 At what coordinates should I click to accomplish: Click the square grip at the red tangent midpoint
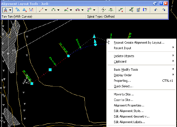coord(50,70)
